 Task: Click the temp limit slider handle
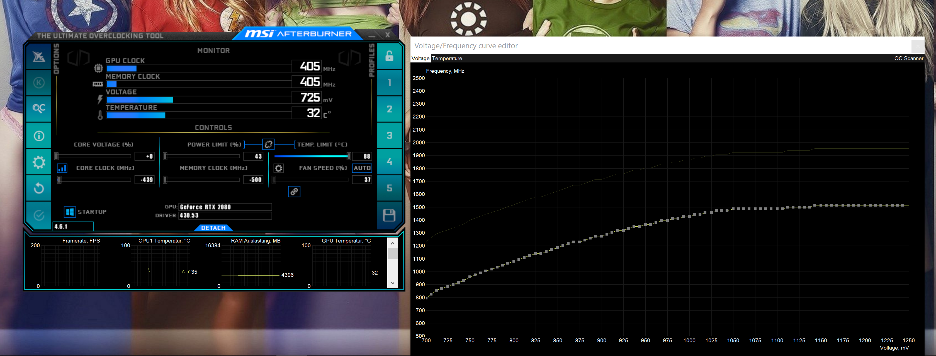click(348, 156)
